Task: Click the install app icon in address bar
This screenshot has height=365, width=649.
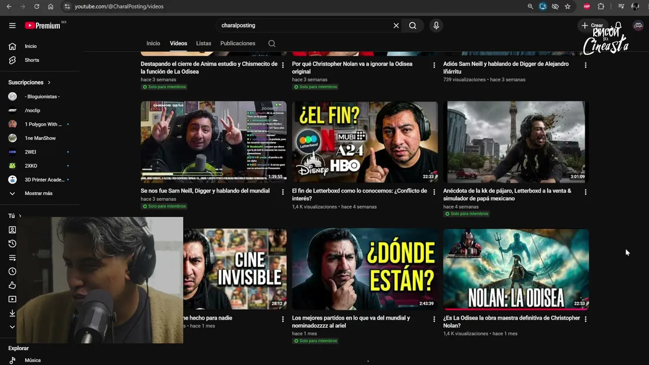Action: pos(543,7)
